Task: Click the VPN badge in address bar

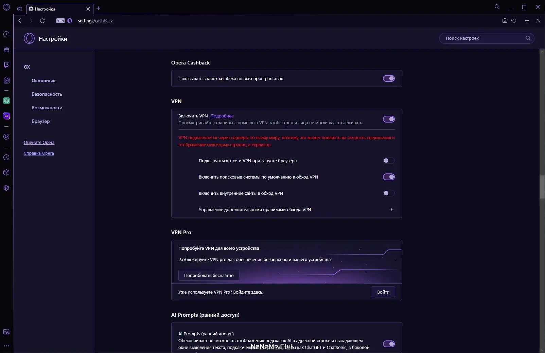Action: (x=60, y=21)
